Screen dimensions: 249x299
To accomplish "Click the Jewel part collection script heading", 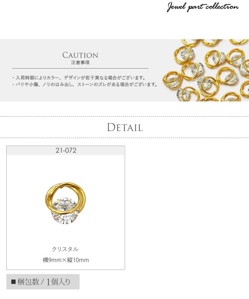I will point(203,7).
